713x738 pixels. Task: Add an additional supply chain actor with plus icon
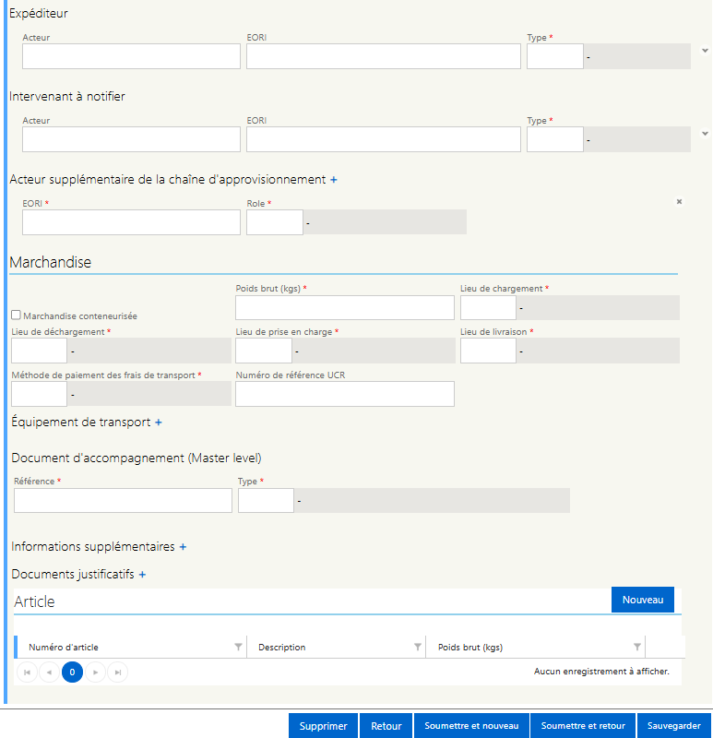(x=334, y=180)
